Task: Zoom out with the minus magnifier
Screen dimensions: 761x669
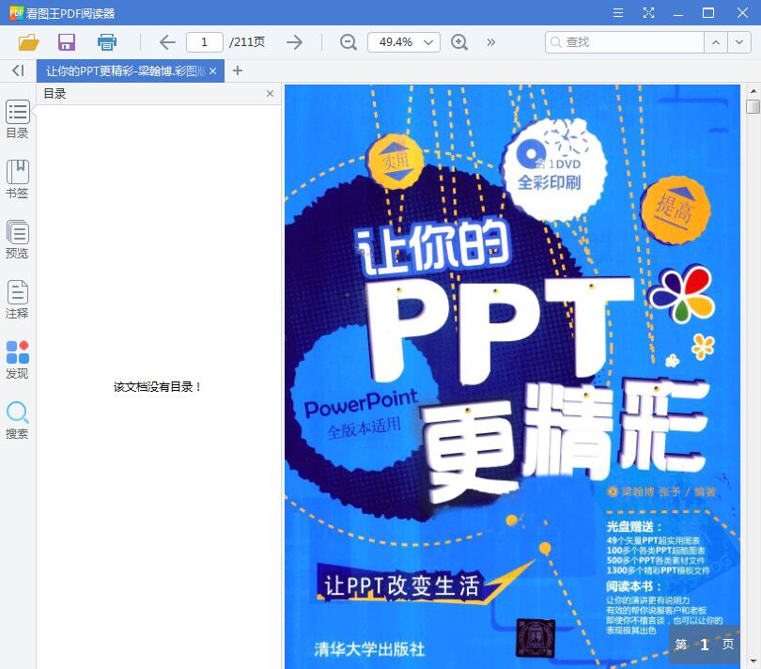Action: [x=348, y=42]
